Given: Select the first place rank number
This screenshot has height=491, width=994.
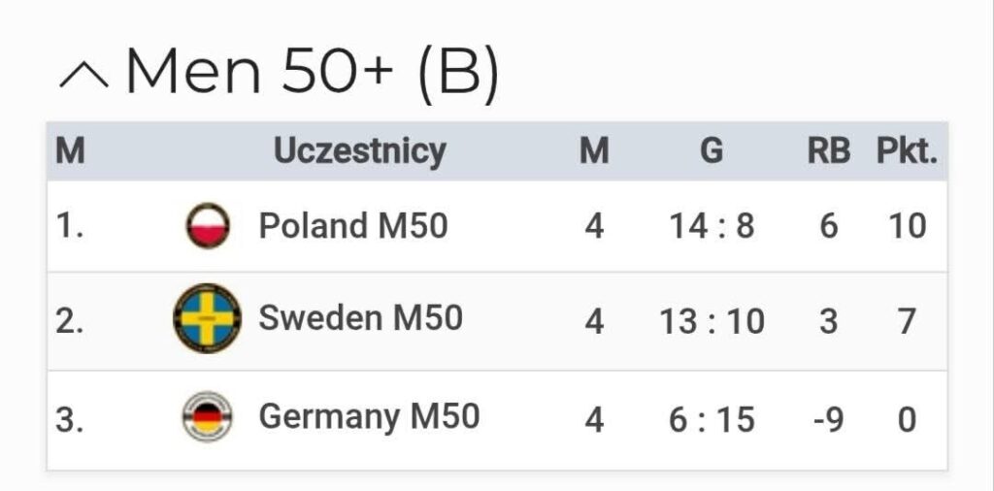Looking at the screenshot, I should (x=70, y=226).
